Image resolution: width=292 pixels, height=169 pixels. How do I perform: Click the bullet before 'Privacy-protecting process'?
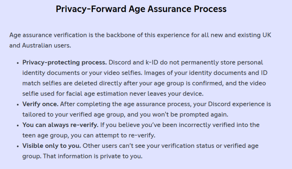pyautogui.click(x=18, y=63)
